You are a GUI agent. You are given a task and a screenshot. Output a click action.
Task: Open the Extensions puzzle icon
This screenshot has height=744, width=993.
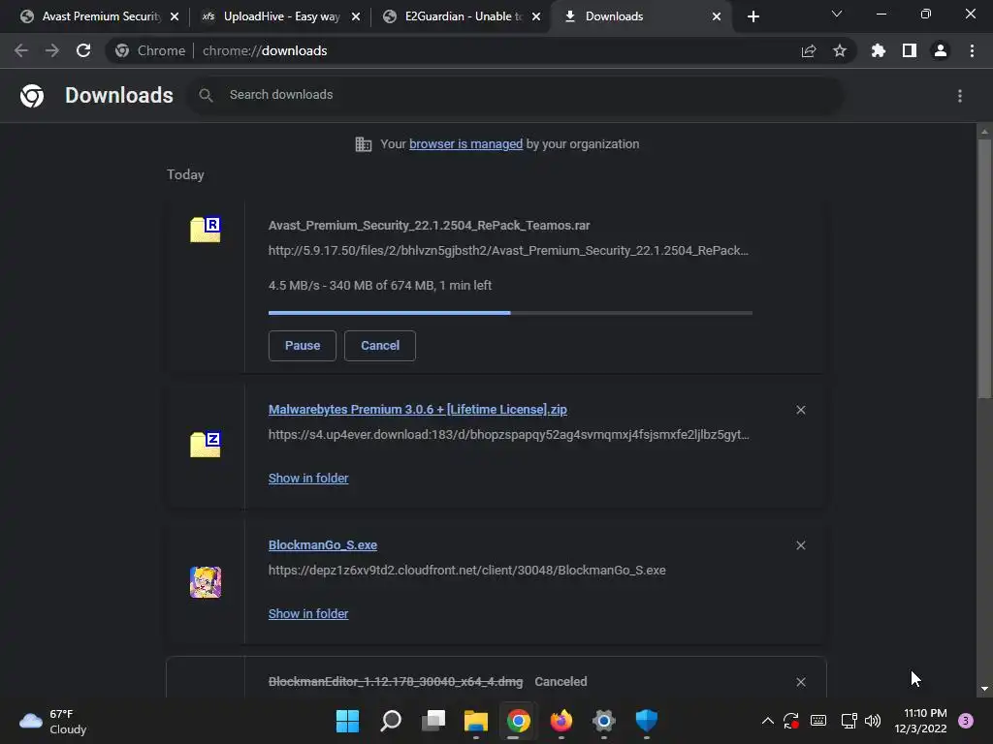pyautogui.click(x=879, y=50)
